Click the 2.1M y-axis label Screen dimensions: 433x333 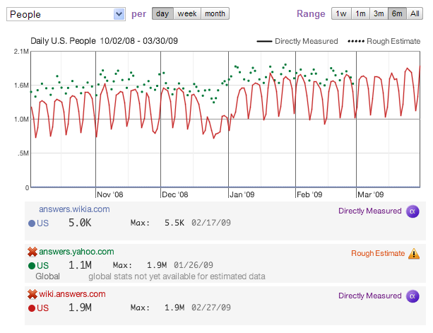[x=21, y=52]
